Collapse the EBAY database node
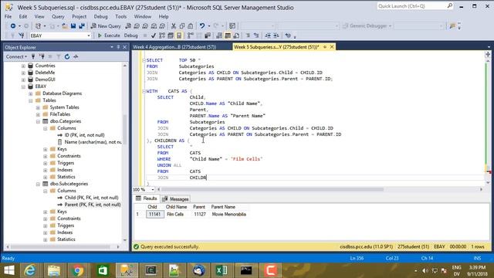 23,86
